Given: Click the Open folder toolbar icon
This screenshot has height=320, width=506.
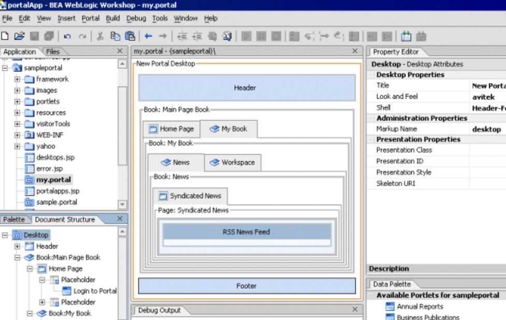Looking at the screenshot, I should tap(20, 36).
